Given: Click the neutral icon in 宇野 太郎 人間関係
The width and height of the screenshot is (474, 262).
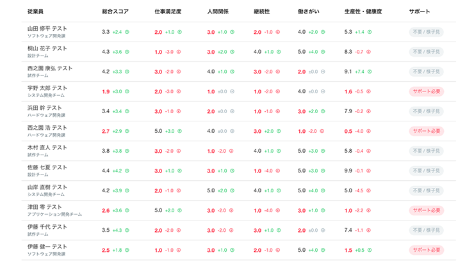Looking at the screenshot, I should (x=232, y=91).
